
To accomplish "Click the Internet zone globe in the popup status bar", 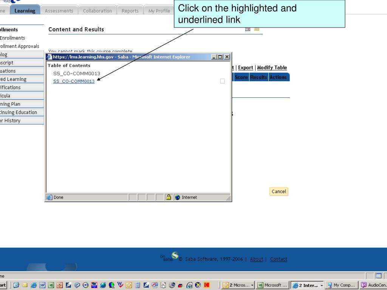I will click(178, 197).
